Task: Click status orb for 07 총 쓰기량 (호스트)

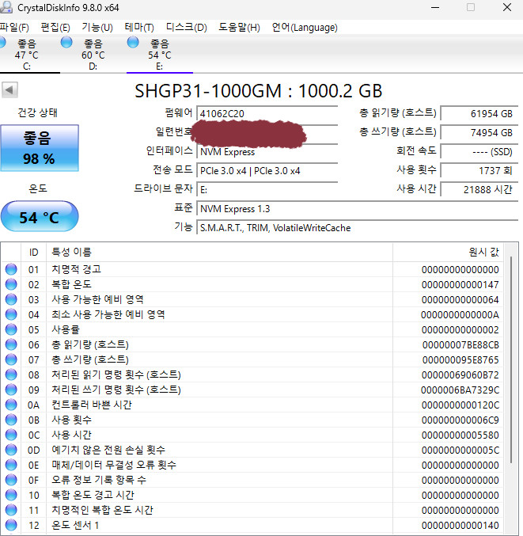Action: 11,359
